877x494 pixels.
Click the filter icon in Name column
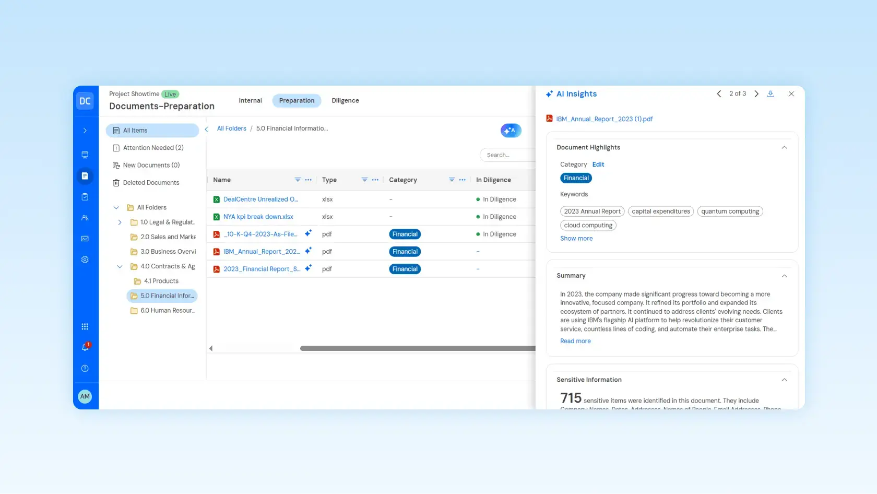298,180
